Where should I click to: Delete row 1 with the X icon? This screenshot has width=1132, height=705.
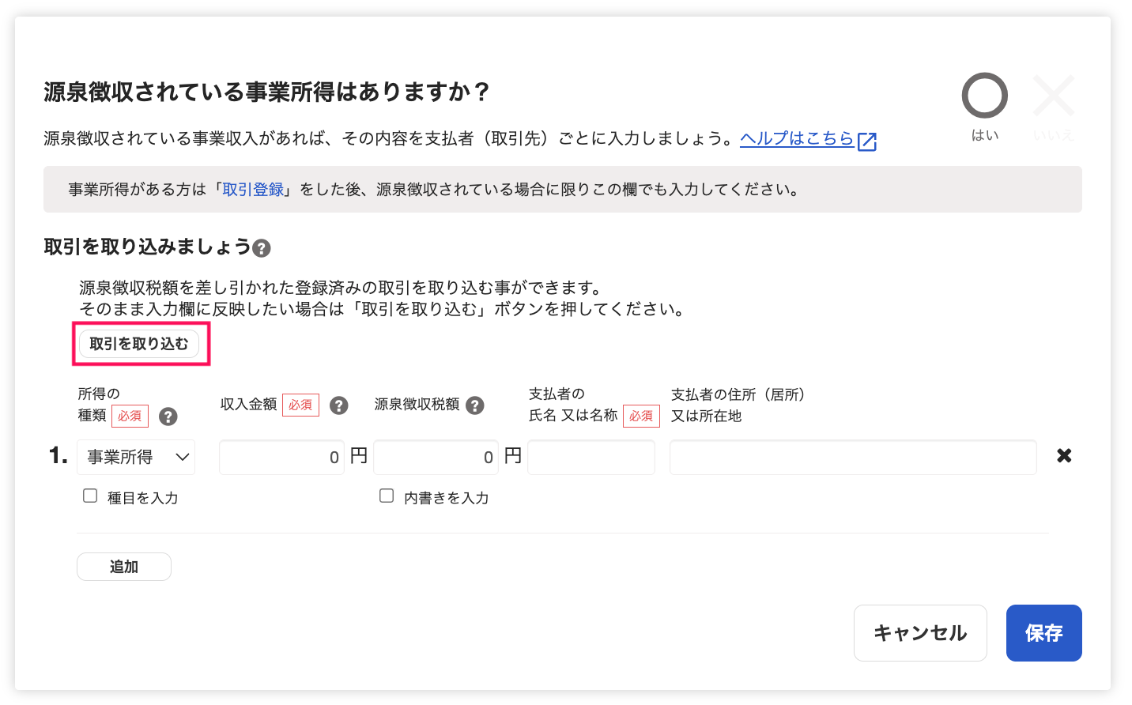point(1064,455)
